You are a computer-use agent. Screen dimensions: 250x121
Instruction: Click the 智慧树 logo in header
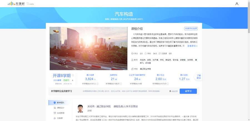(16, 4)
